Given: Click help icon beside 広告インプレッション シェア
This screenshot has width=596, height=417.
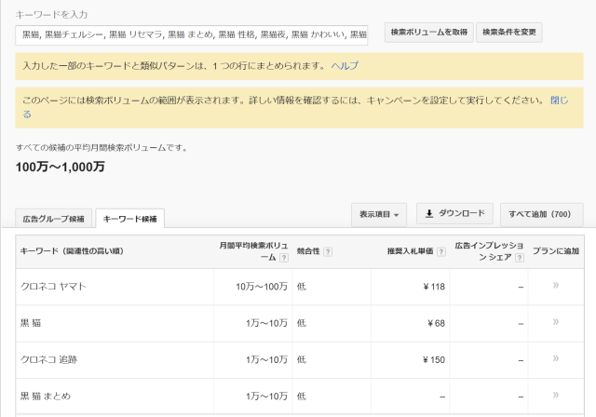Looking at the screenshot, I should [x=520, y=258].
